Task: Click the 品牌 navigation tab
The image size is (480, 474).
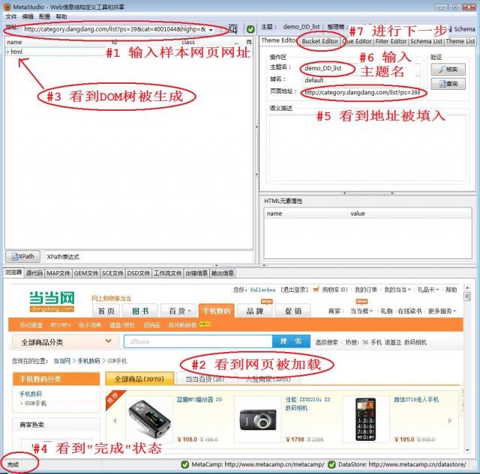Action: [x=255, y=311]
